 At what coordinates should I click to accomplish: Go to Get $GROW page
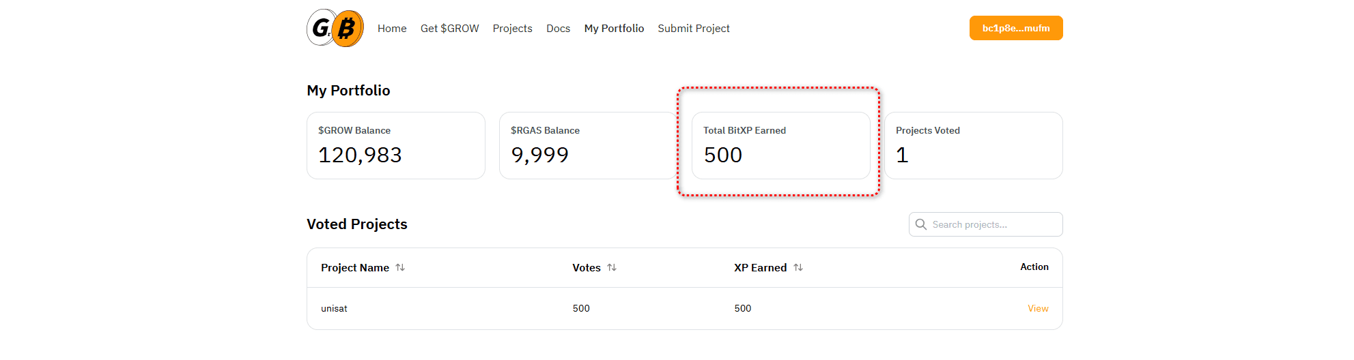click(450, 28)
